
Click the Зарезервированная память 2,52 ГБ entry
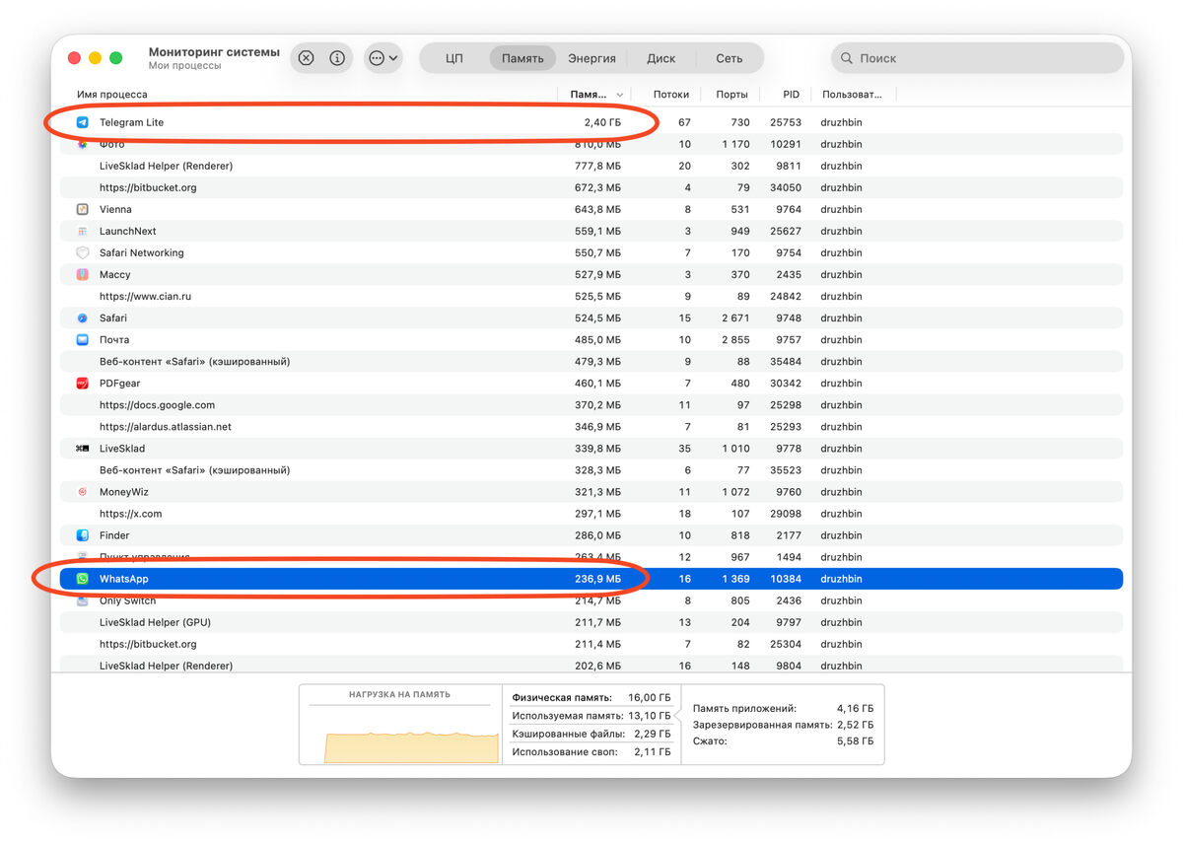coord(783,725)
